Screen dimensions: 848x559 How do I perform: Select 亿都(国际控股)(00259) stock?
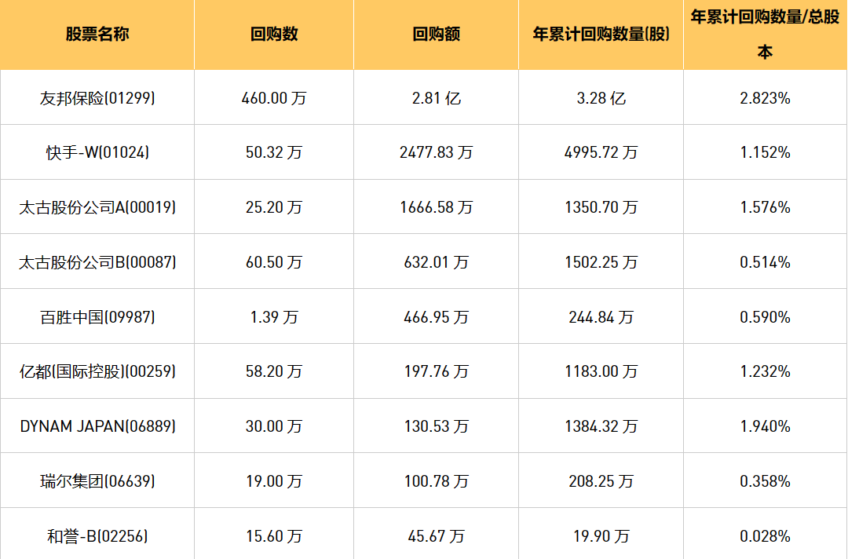coord(97,371)
